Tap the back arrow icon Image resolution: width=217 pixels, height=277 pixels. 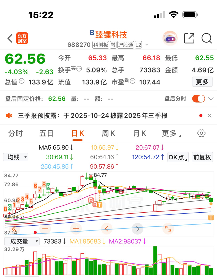click(10, 38)
